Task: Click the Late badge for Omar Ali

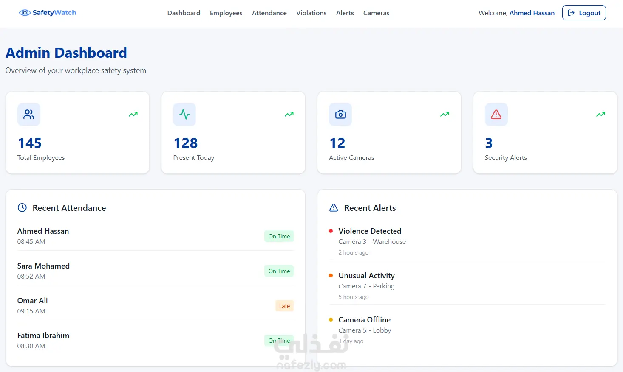Action: click(x=285, y=306)
